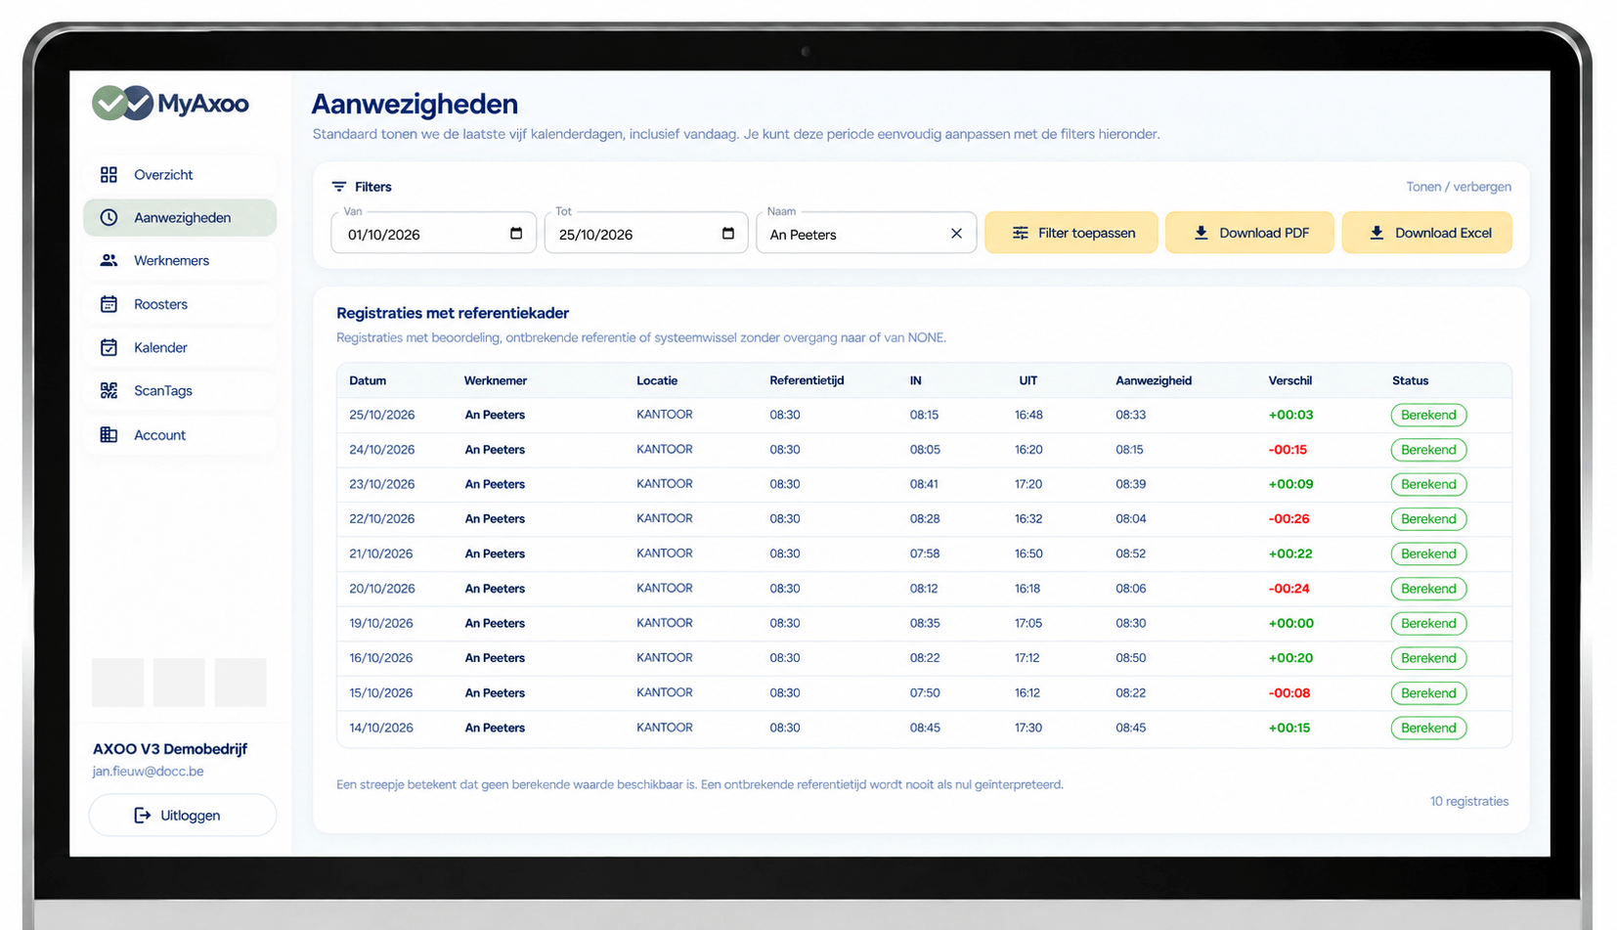Select the Werknemers menu item
The width and height of the screenshot is (1617, 930).
180,260
